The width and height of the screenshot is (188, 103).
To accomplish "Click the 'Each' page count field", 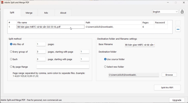I will [x=41, y=59].
